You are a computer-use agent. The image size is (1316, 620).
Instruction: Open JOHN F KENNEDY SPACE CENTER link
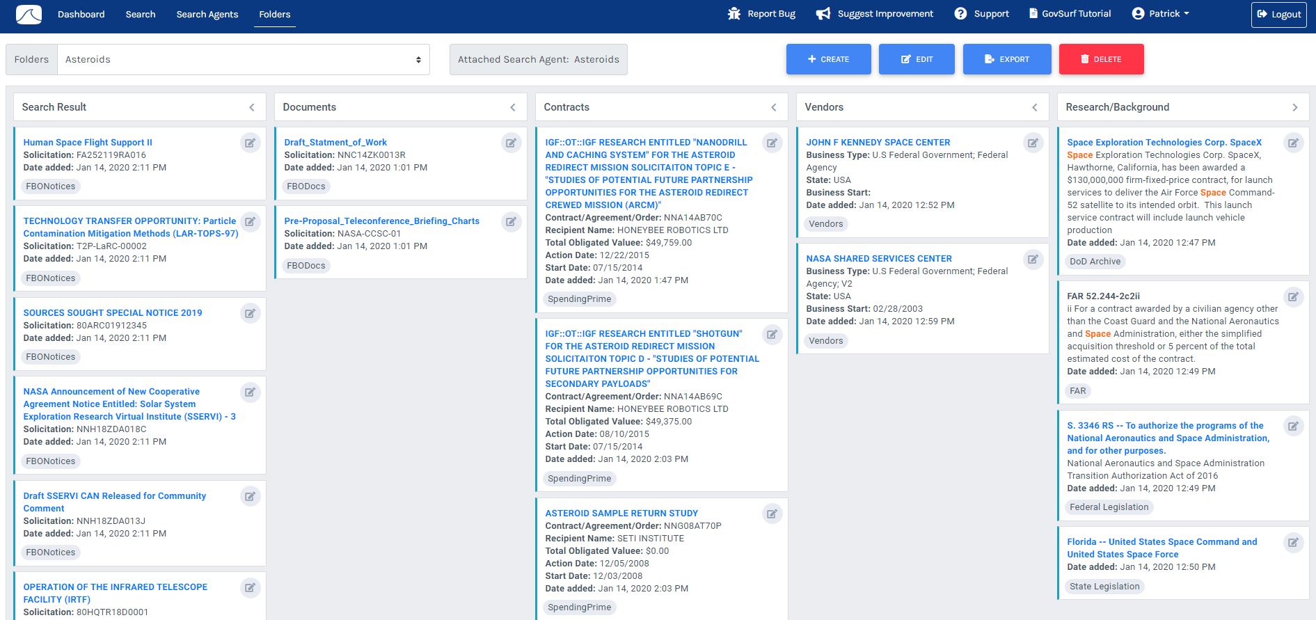point(878,143)
